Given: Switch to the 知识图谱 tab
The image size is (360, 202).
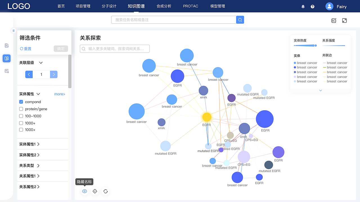Looking at the screenshot, I should tap(136, 6).
